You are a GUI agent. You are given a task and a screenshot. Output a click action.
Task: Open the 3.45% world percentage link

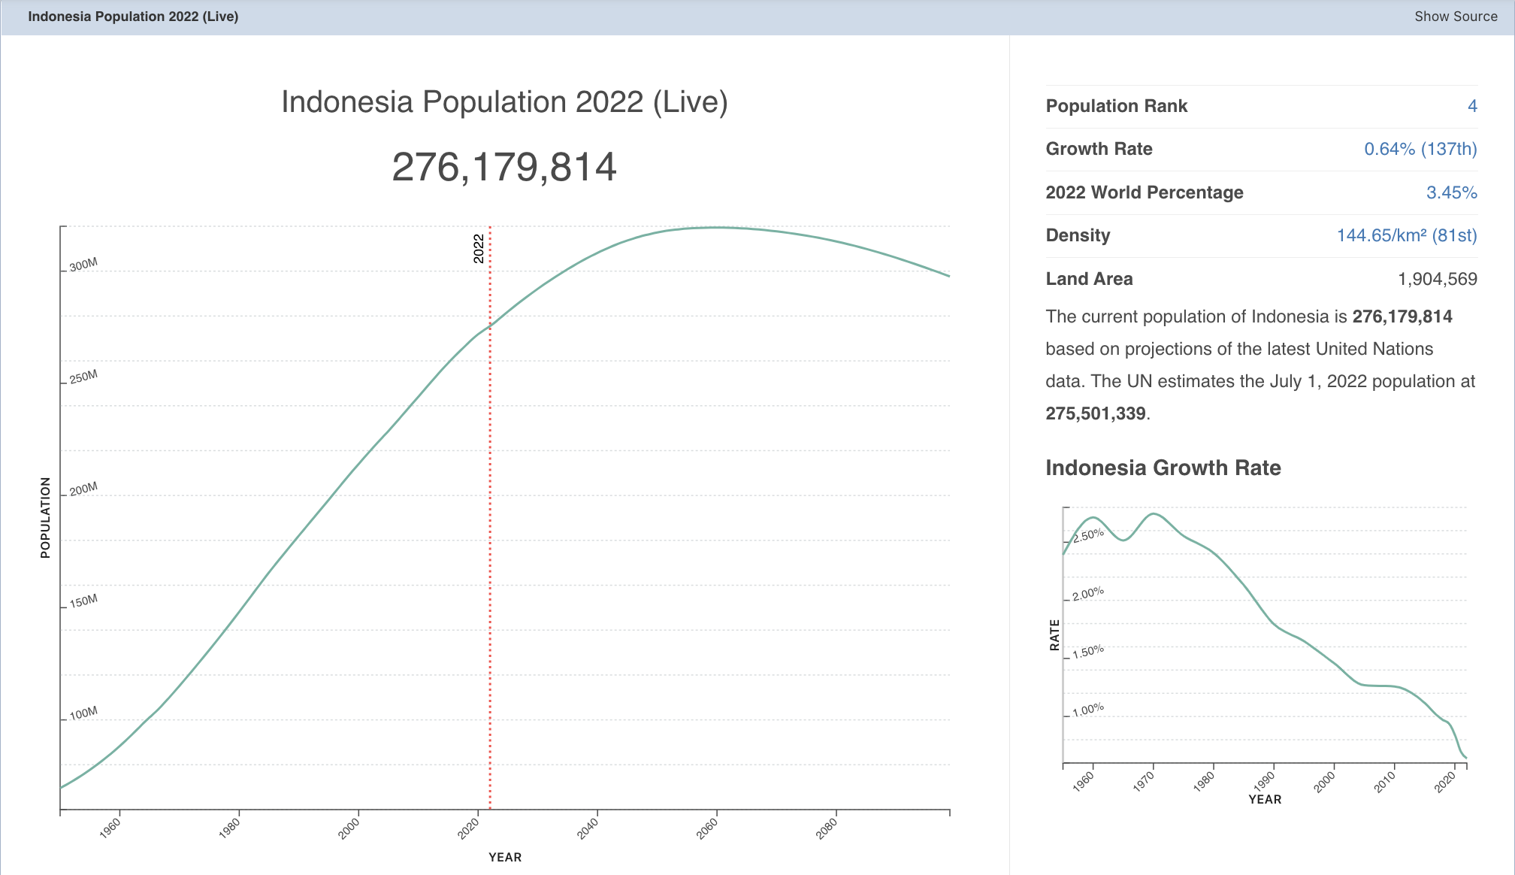pyautogui.click(x=1450, y=192)
